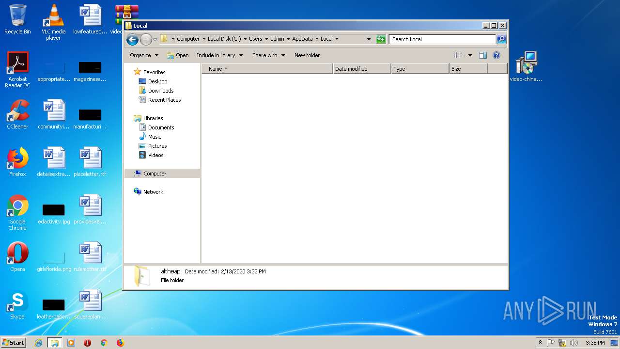Go back with the Explorer back arrow
This screenshot has width=620, height=349.
coord(132,39)
